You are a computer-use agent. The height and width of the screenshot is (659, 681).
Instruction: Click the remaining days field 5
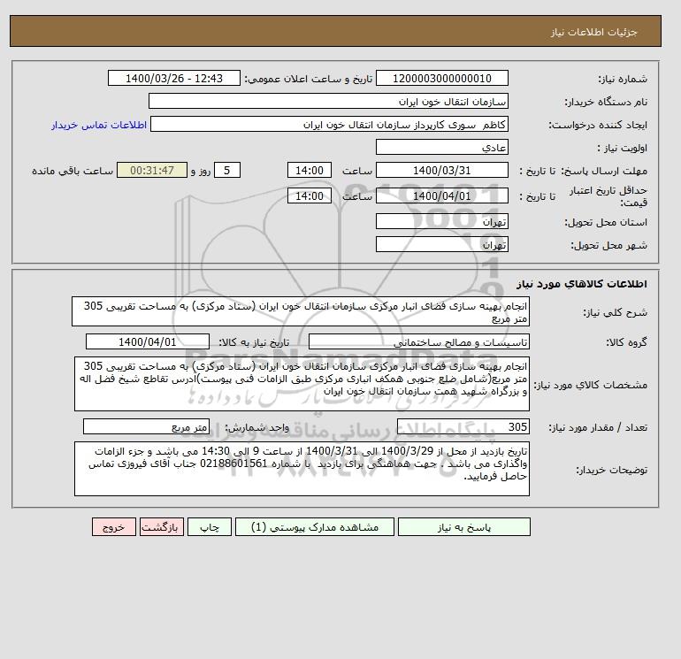tap(226, 171)
